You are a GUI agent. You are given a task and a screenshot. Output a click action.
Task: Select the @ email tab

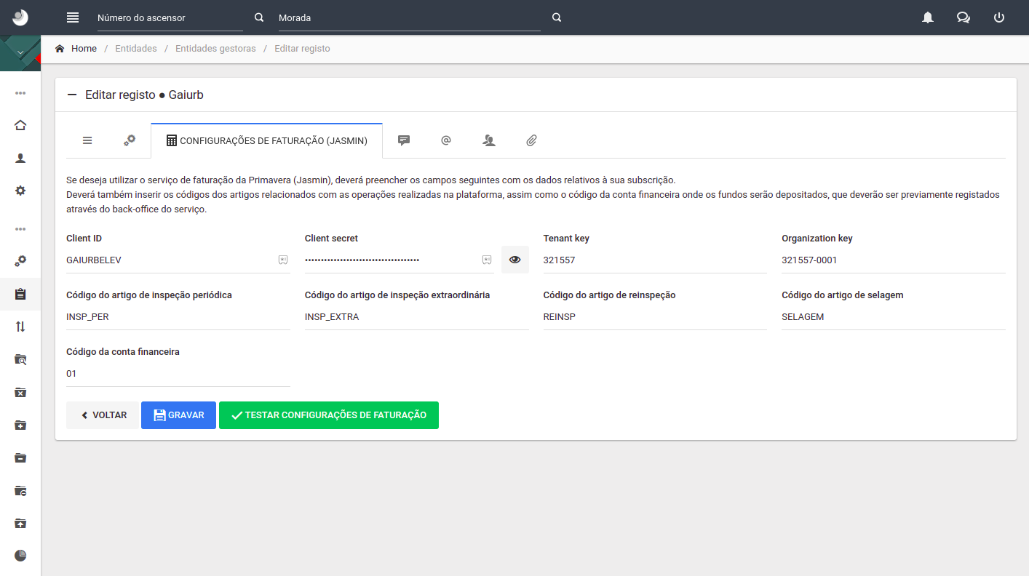pos(446,140)
